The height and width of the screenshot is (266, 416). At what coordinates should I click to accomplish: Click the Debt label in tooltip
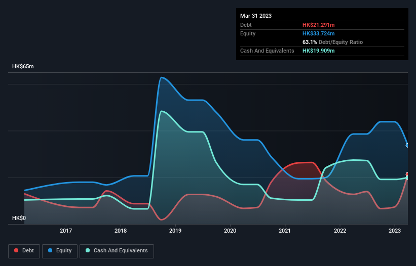click(x=246, y=25)
